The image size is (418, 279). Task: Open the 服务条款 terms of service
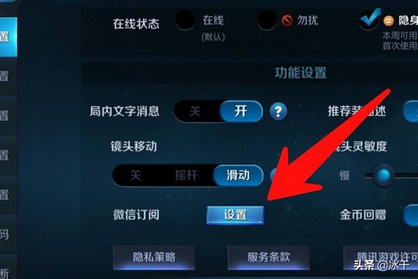[268, 257]
